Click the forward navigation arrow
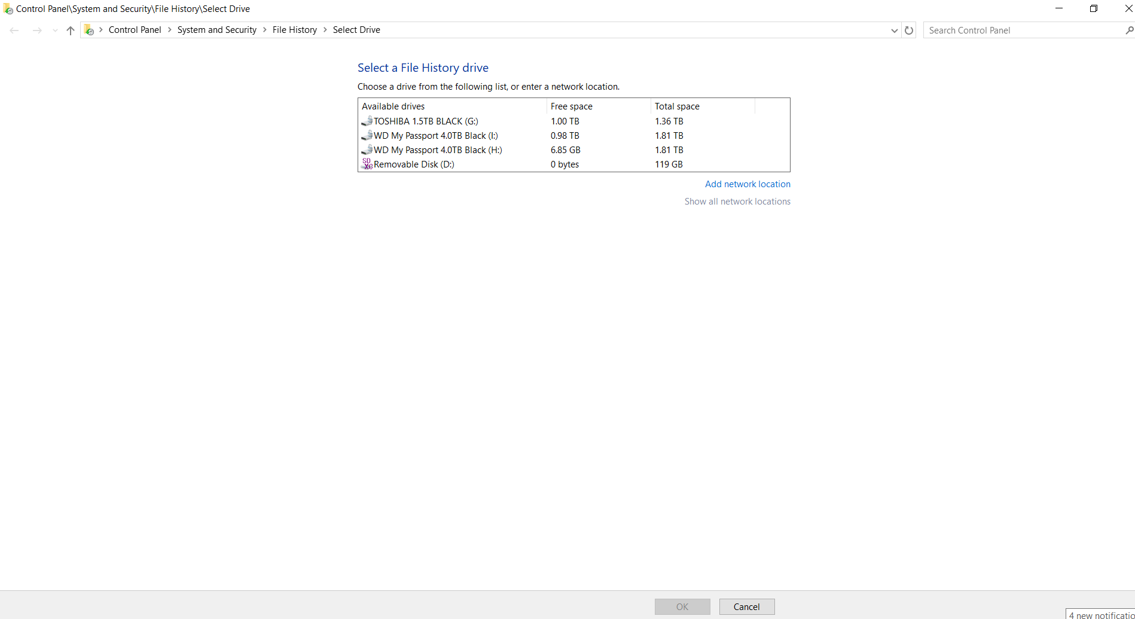 37,30
